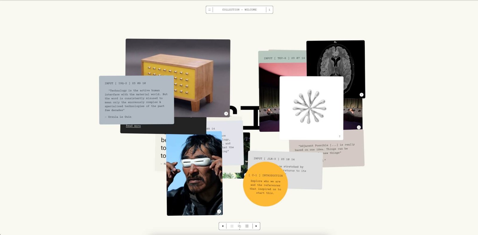Viewport: 478px width, 235px height.
Task: Click 'Read more' link on dark card
Action: [x=133, y=126]
